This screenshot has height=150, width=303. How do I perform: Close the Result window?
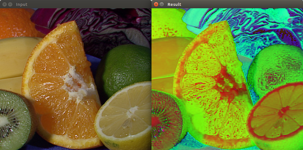click(156, 4)
